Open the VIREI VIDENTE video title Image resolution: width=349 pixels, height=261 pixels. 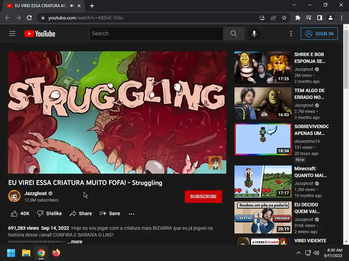pyautogui.click(x=310, y=241)
